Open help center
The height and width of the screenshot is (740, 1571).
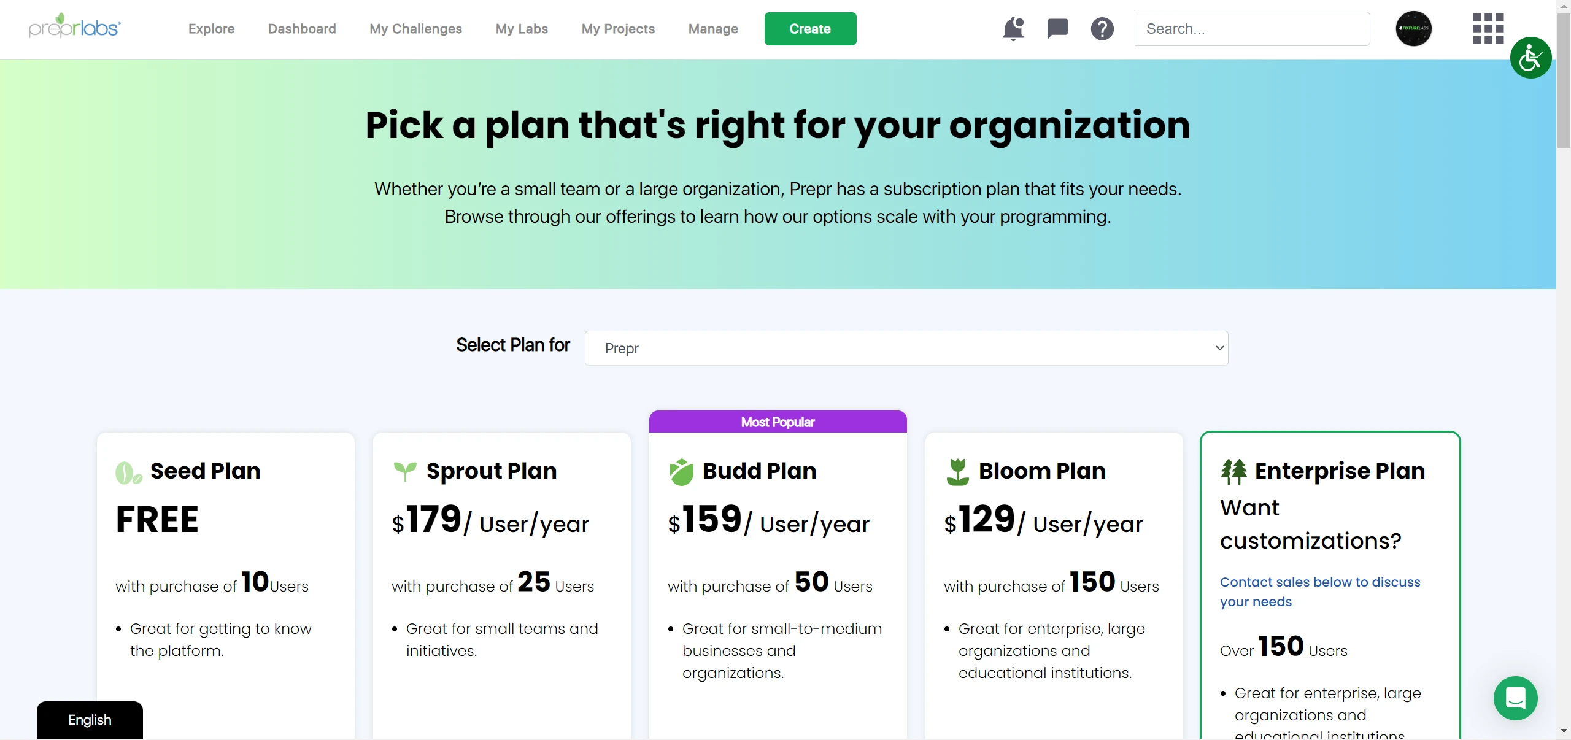tap(1102, 28)
